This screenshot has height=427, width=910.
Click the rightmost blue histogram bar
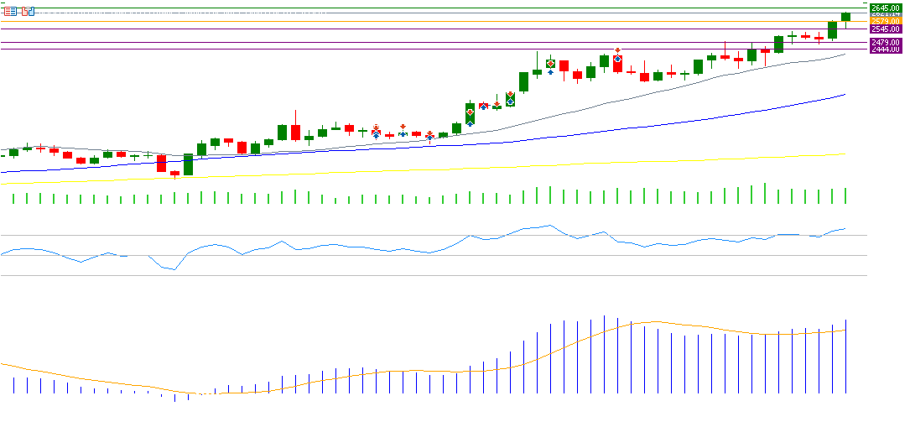click(845, 357)
